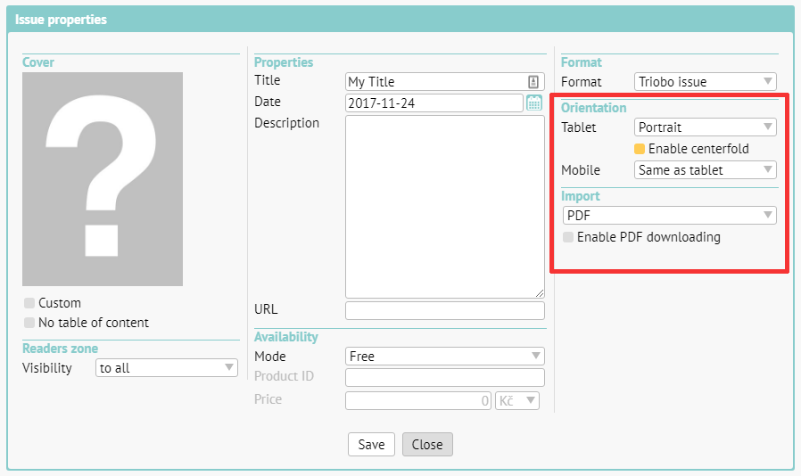Click the Availability section heading
Screen dimensions: 801x476
[286, 337]
